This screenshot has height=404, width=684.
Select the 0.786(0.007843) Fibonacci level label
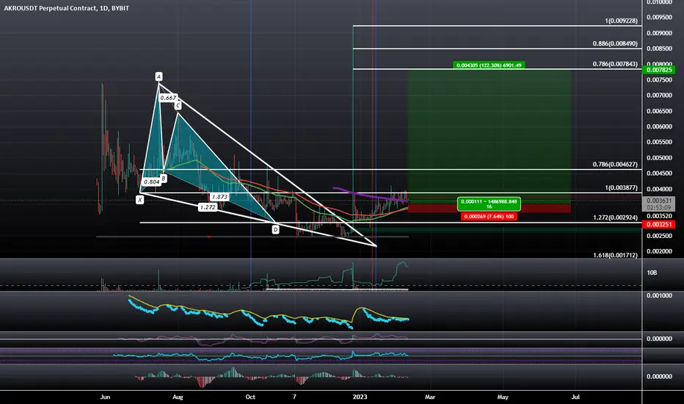pos(615,64)
